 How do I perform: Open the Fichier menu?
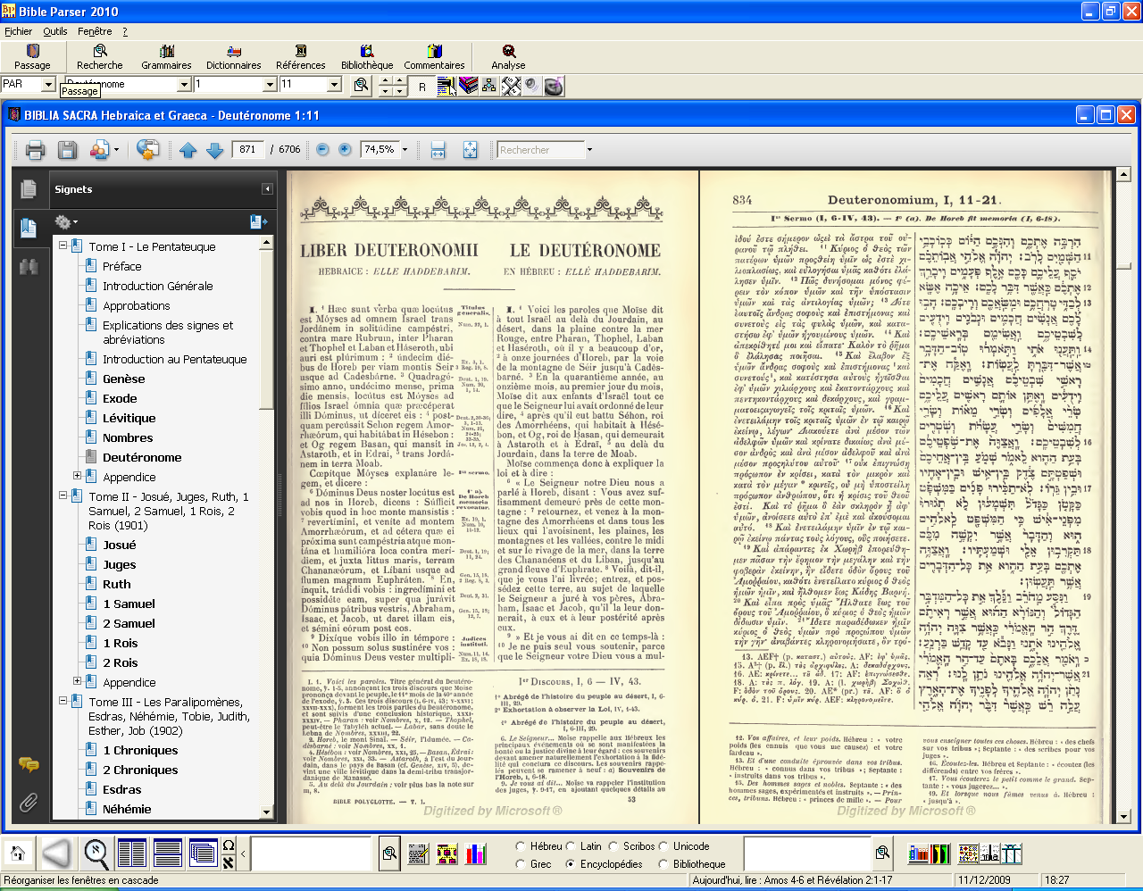[x=19, y=31]
